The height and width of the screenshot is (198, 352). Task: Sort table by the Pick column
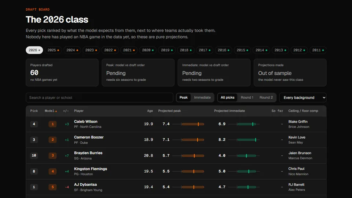[x=34, y=111]
